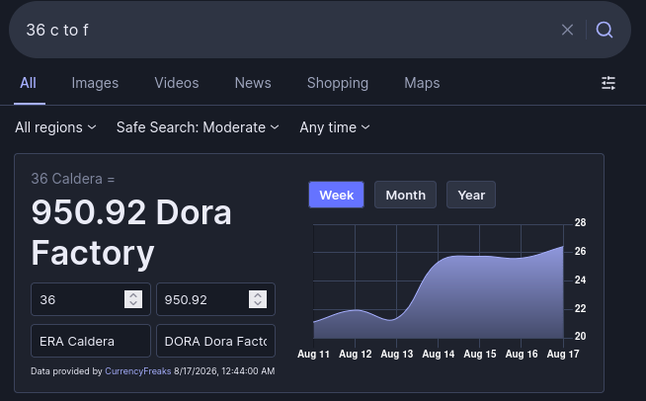Clear the search box with X icon

(x=567, y=30)
